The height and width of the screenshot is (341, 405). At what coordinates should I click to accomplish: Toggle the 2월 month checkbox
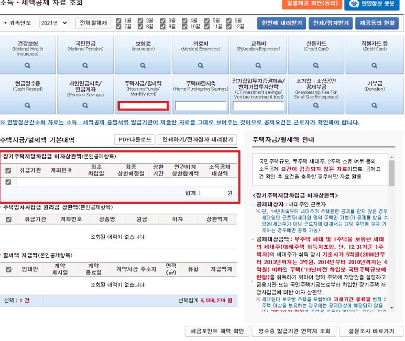point(140,20)
